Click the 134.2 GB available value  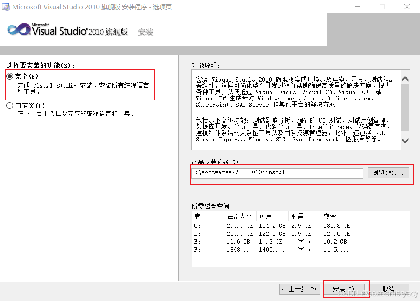click(272, 226)
